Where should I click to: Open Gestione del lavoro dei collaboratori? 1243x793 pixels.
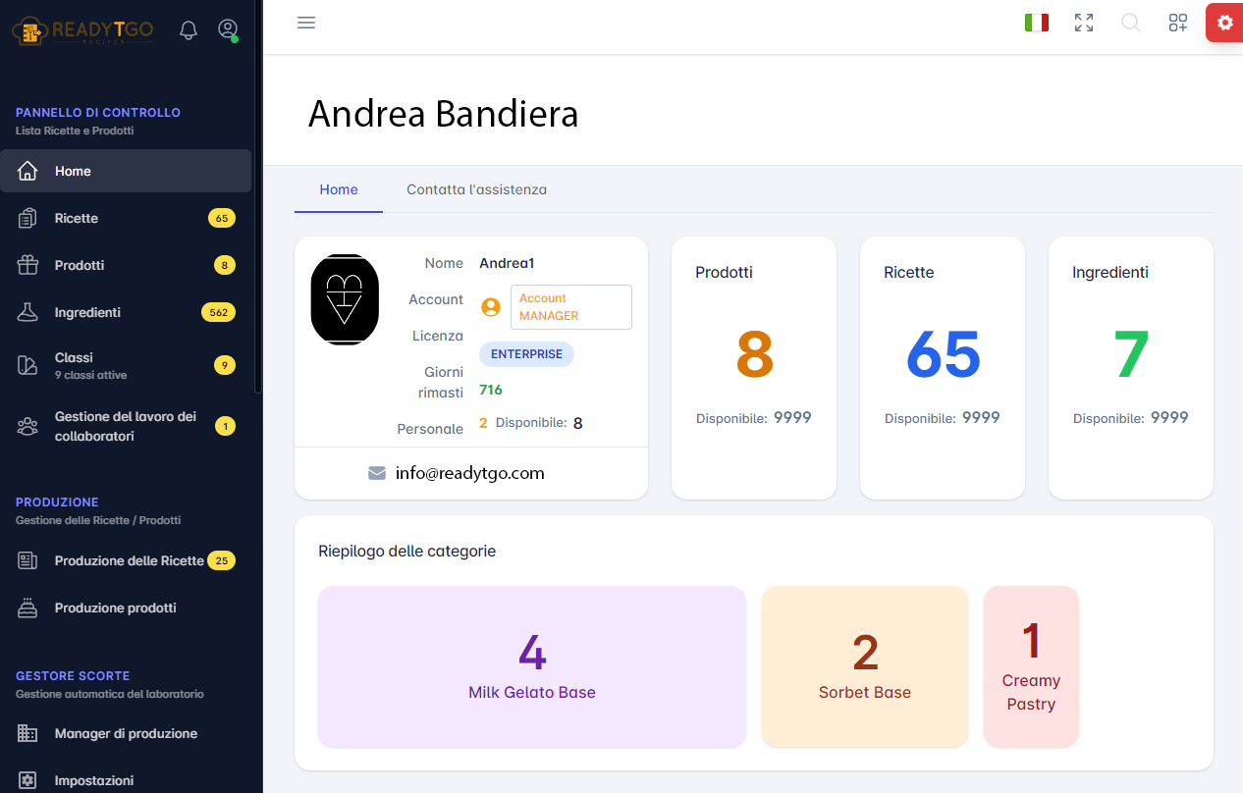click(125, 426)
